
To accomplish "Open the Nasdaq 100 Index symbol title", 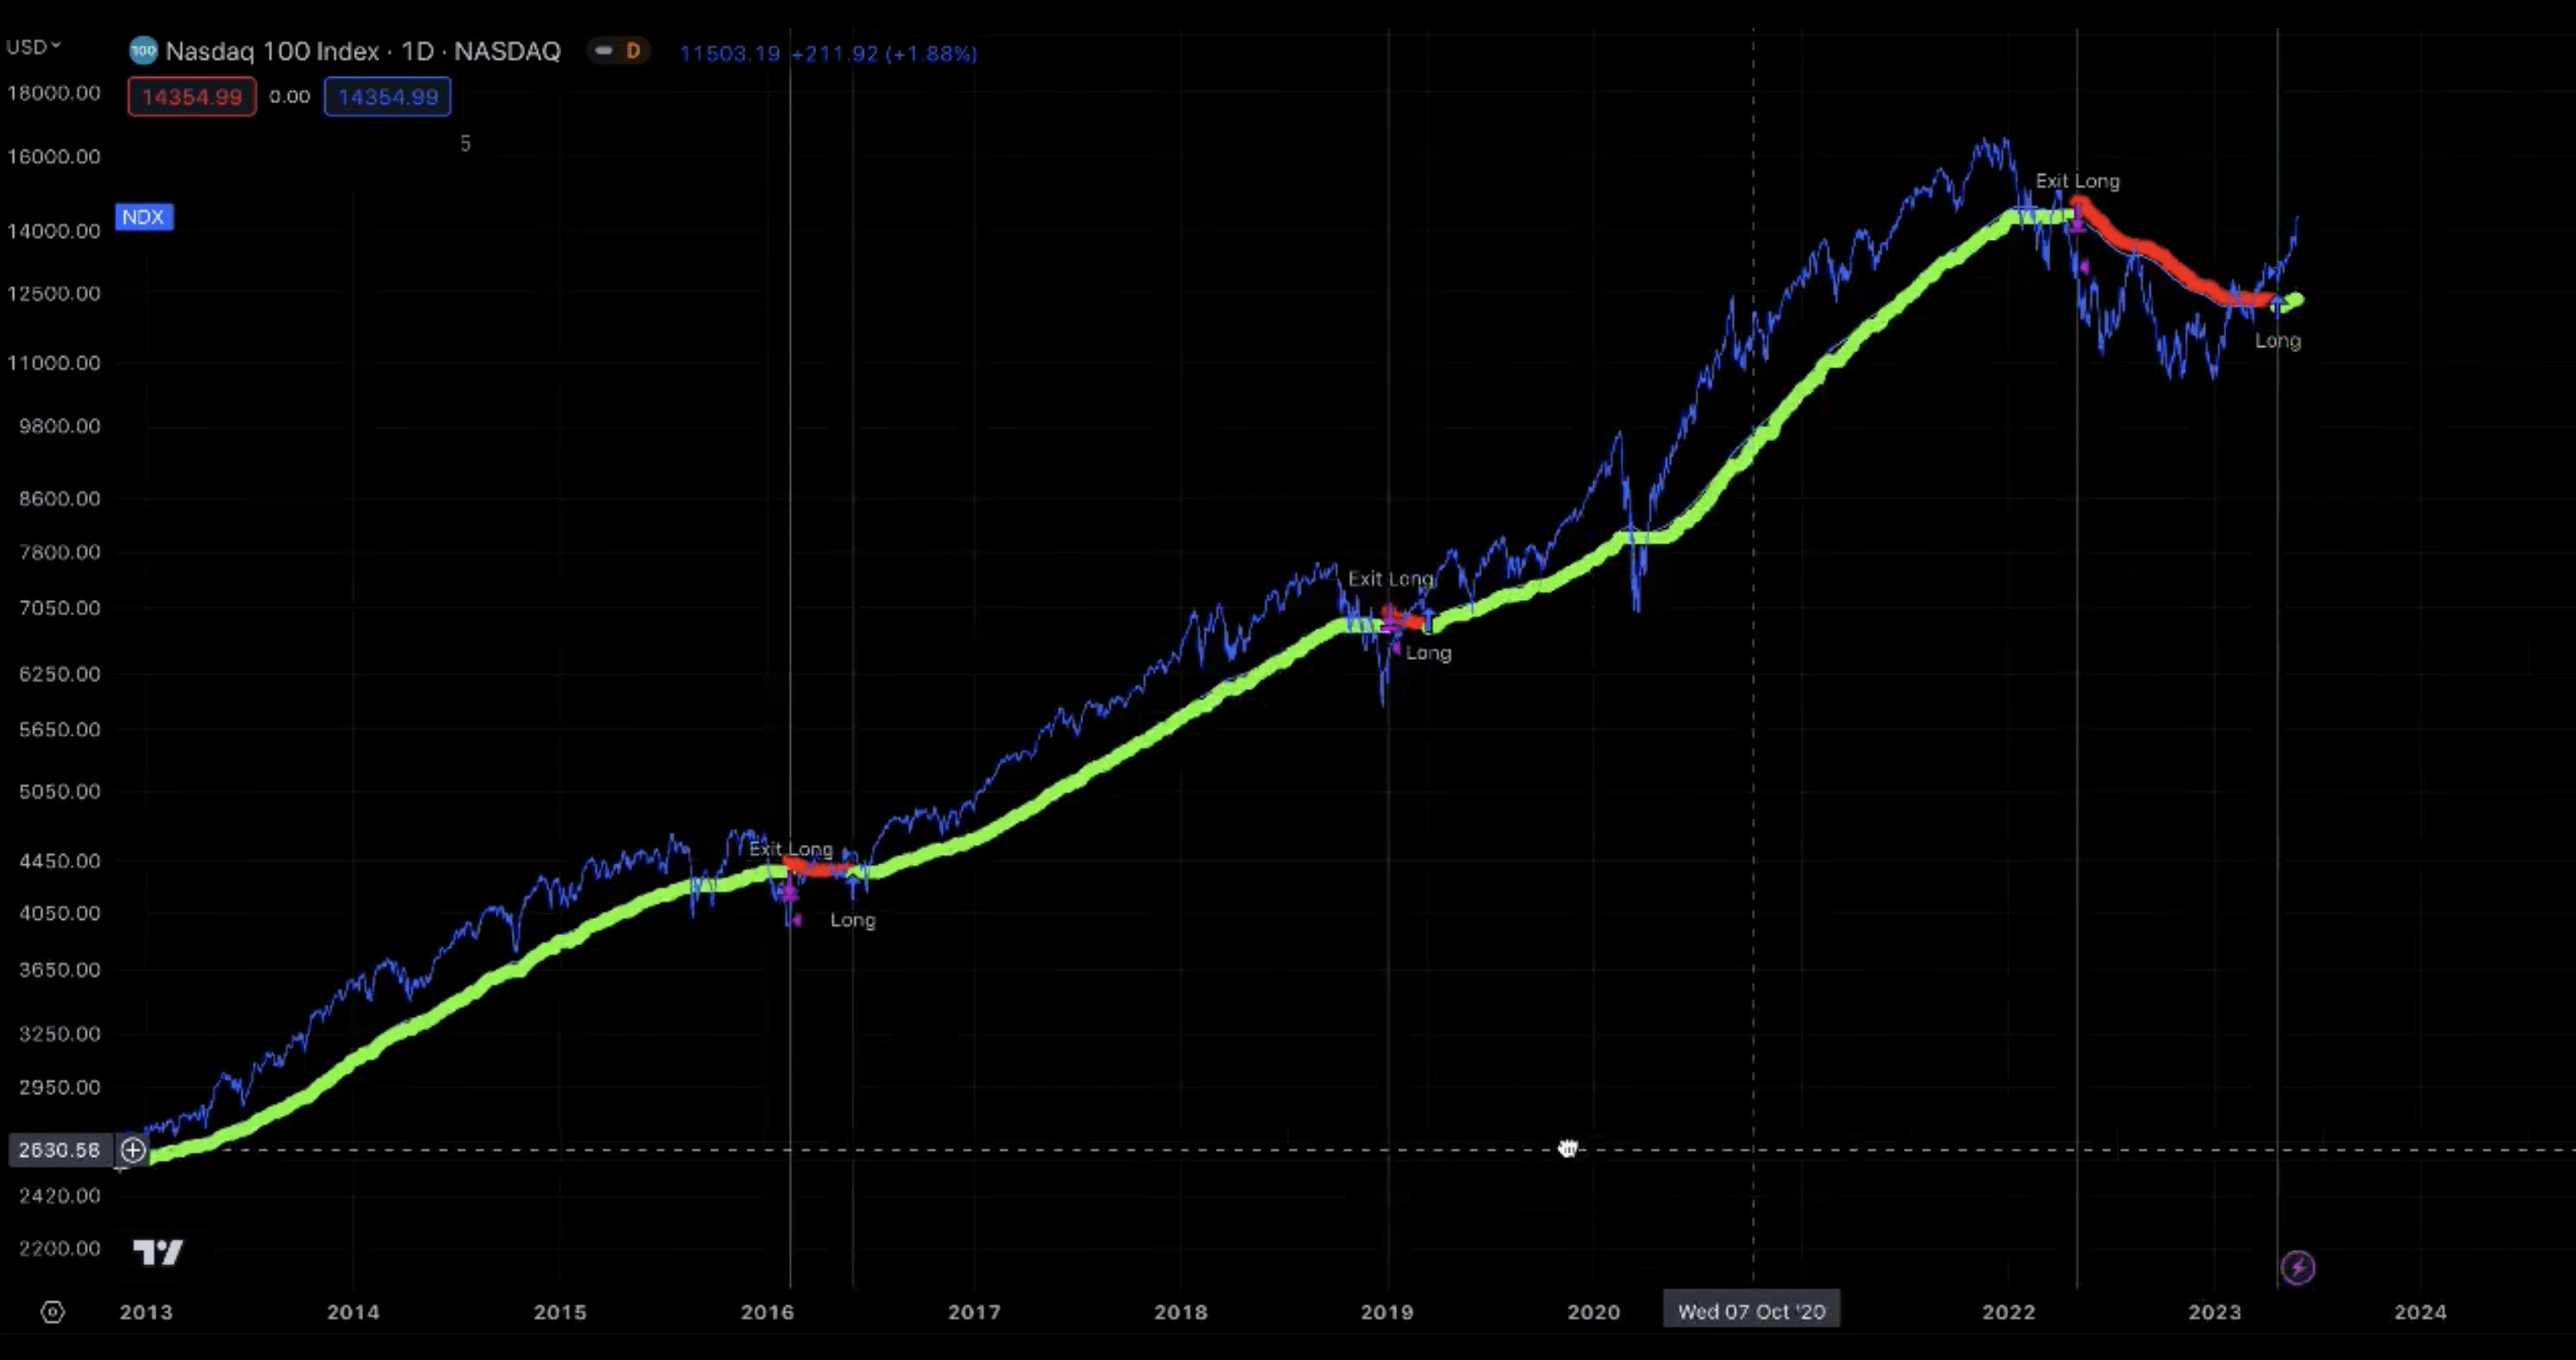I will (363, 51).
